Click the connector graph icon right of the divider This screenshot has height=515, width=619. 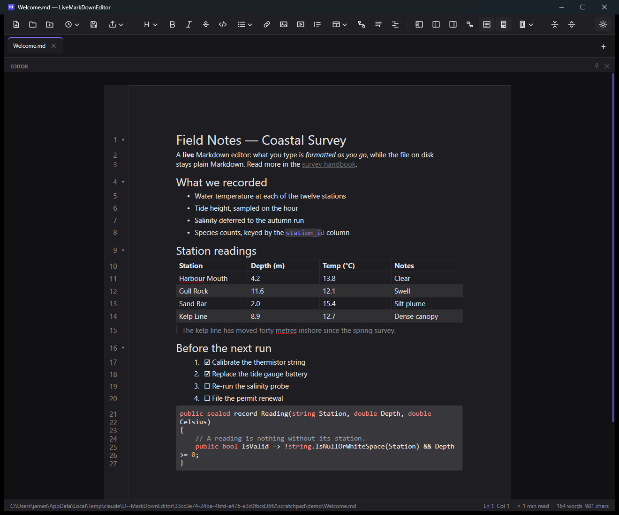pos(470,24)
